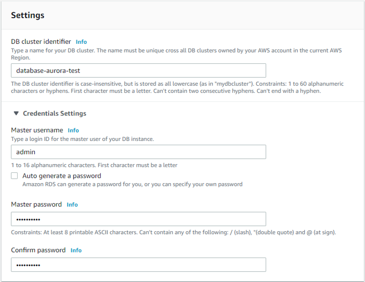Click the Amazon RDS can generate password description

click(x=132, y=185)
